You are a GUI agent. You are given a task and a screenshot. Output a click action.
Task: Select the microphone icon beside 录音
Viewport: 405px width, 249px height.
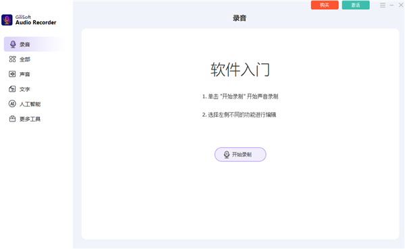click(13, 45)
